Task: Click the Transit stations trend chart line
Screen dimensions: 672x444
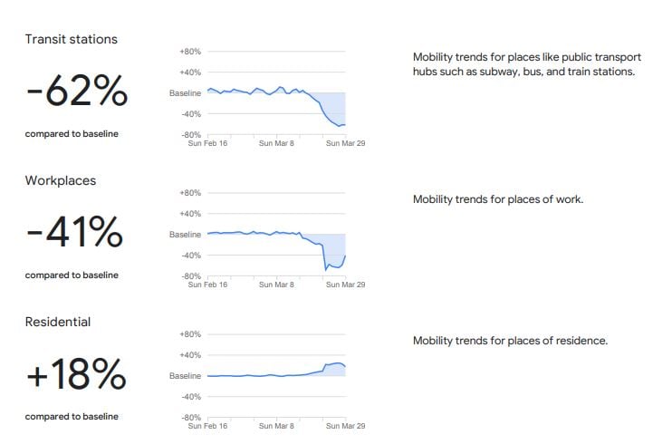Action: click(x=276, y=106)
